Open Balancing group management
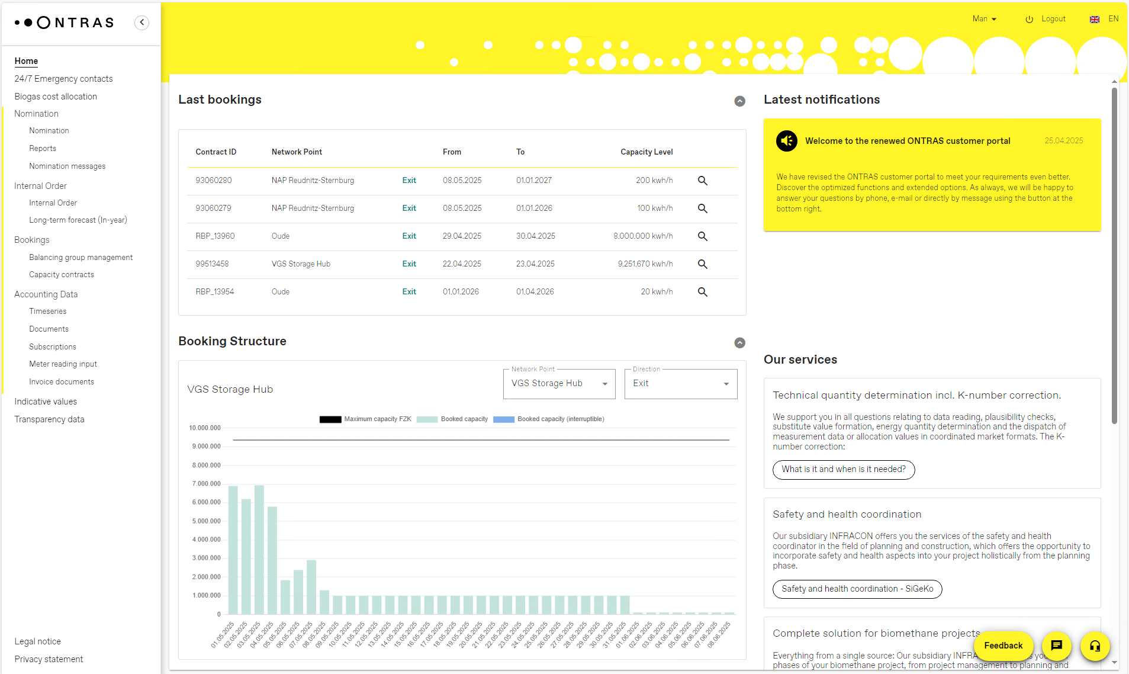The width and height of the screenshot is (1129, 674). tap(81, 258)
